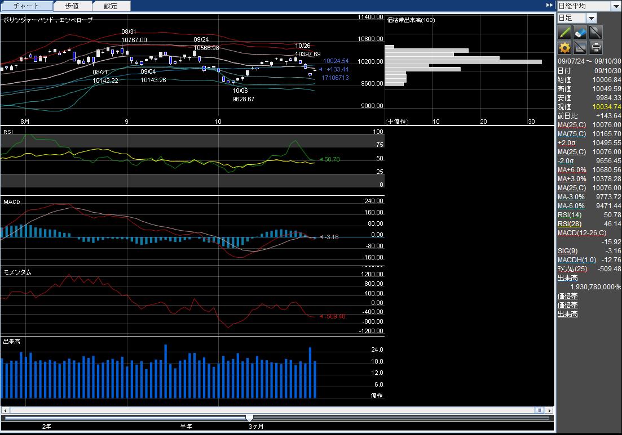622x435 pixels.
Task: Click the blue eraser tool icon
Action: point(580,32)
